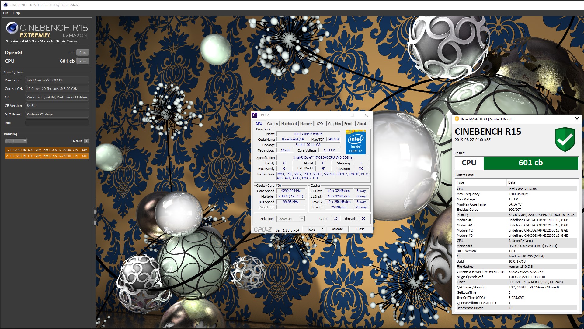
Task: Close the CPU-Z window
Action: (366, 115)
